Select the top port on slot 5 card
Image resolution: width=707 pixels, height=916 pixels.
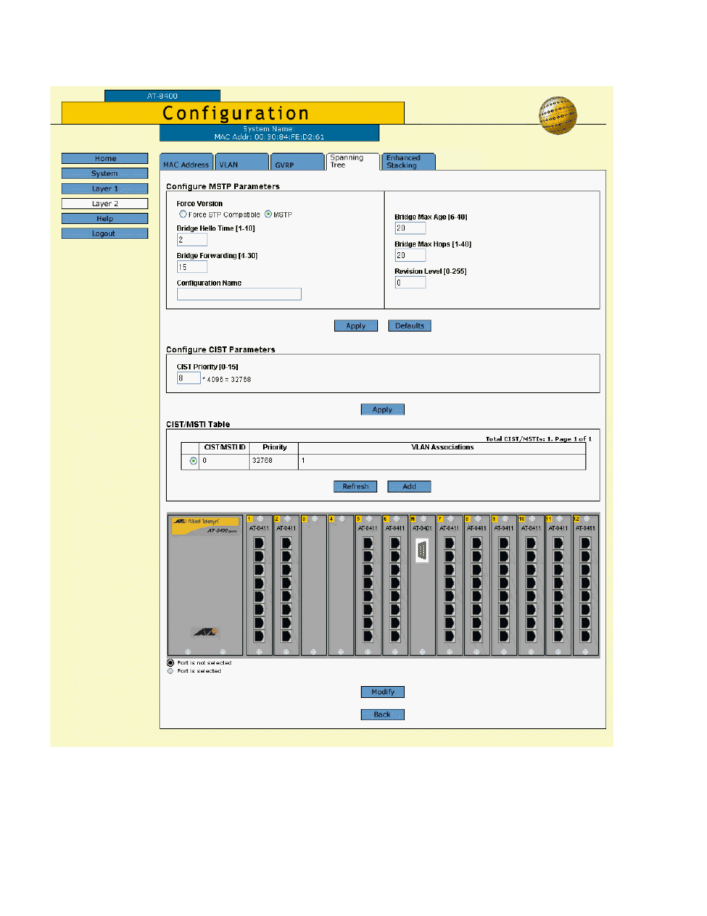click(x=368, y=543)
